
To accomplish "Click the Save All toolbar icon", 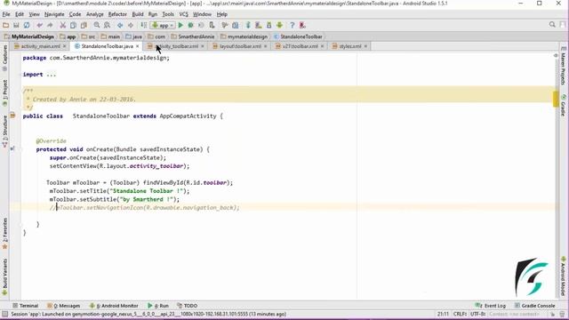I will 16,25.
